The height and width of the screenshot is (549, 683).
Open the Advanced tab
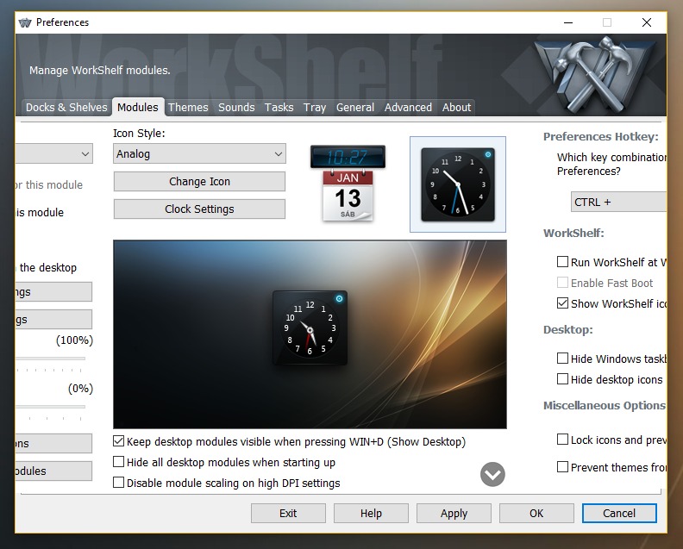tap(408, 107)
